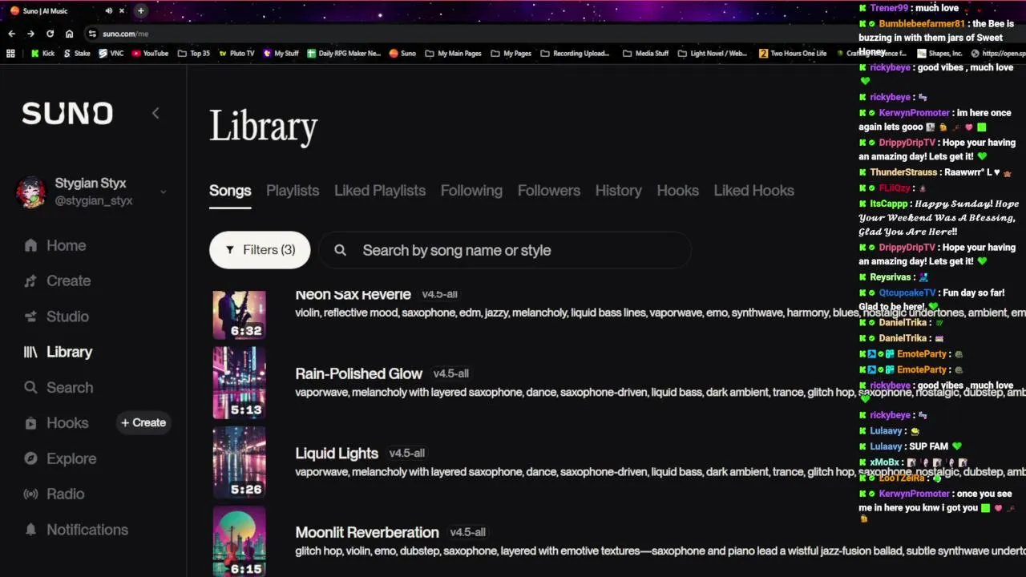Switch to the History tab

click(618, 191)
